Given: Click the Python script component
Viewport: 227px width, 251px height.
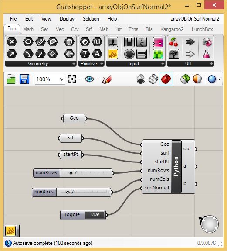Looking at the screenshot, I should (x=176, y=166).
